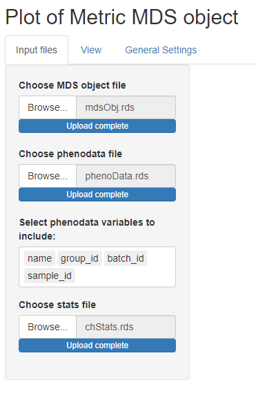Image resolution: width=256 pixels, height=396 pixels.
Task: Click the chStats.rds filename field
Action: click(126, 327)
